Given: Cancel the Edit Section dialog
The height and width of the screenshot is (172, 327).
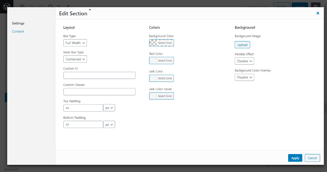Looking at the screenshot, I should pos(312,158).
